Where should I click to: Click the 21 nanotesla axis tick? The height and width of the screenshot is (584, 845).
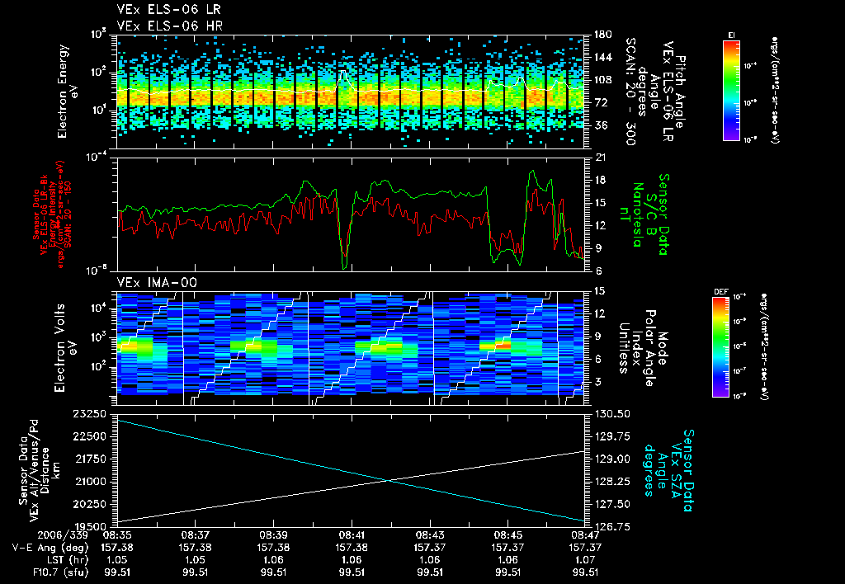pos(599,158)
